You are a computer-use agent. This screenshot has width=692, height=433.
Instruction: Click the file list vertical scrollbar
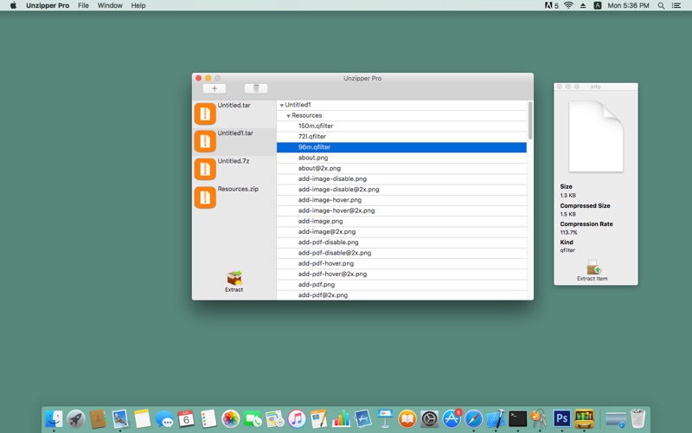pos(530,120)
